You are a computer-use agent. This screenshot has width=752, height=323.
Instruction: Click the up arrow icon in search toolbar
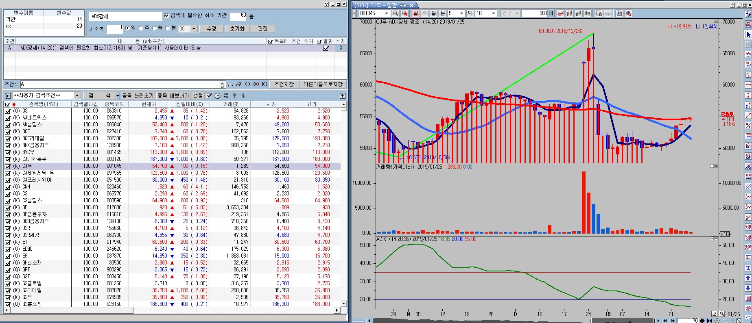coord(234,96)
